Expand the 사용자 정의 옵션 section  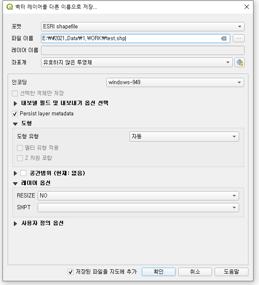coord(15,223)
